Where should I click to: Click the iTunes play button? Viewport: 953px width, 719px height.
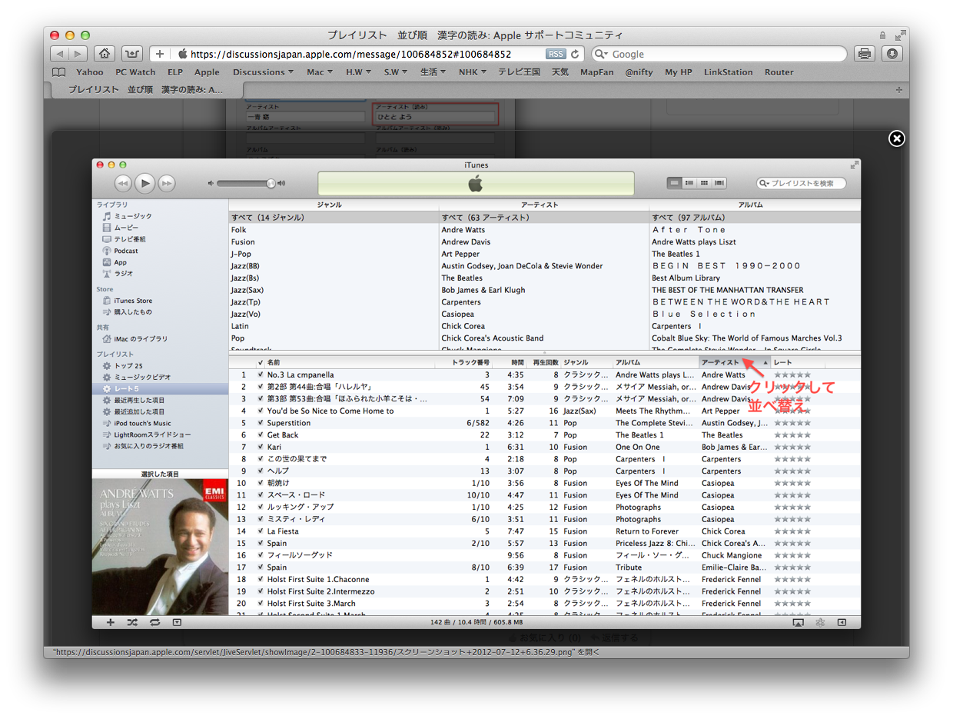tap(144, 183)
